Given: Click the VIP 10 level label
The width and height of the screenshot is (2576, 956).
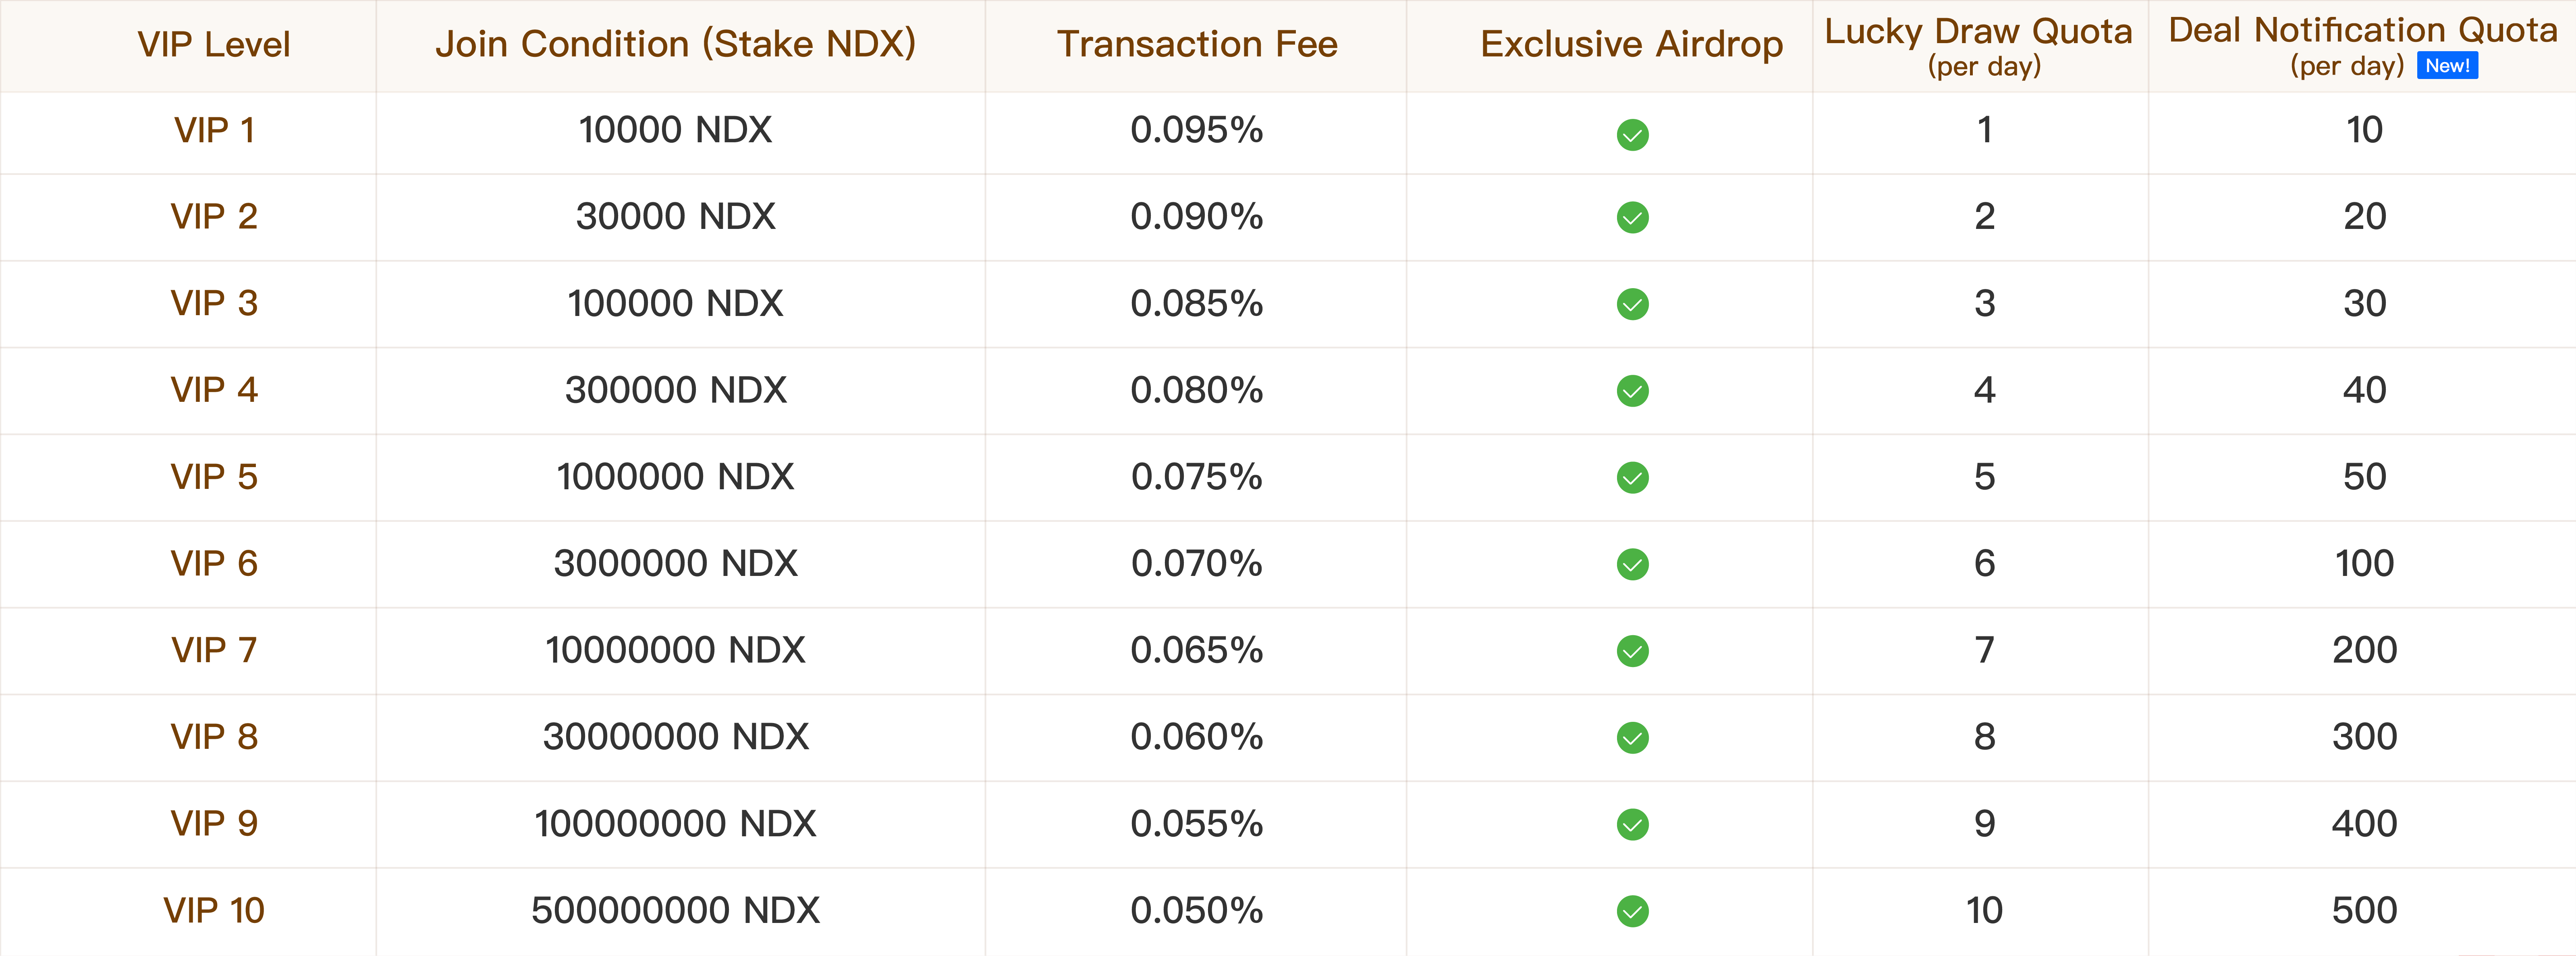Looking at the screenshot, I should [x=214, y=911].
